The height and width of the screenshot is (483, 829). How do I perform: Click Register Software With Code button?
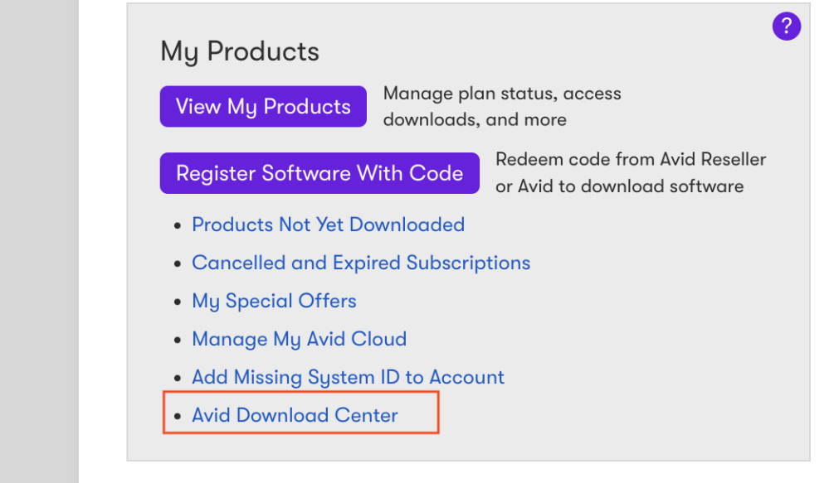coord(319,173)
